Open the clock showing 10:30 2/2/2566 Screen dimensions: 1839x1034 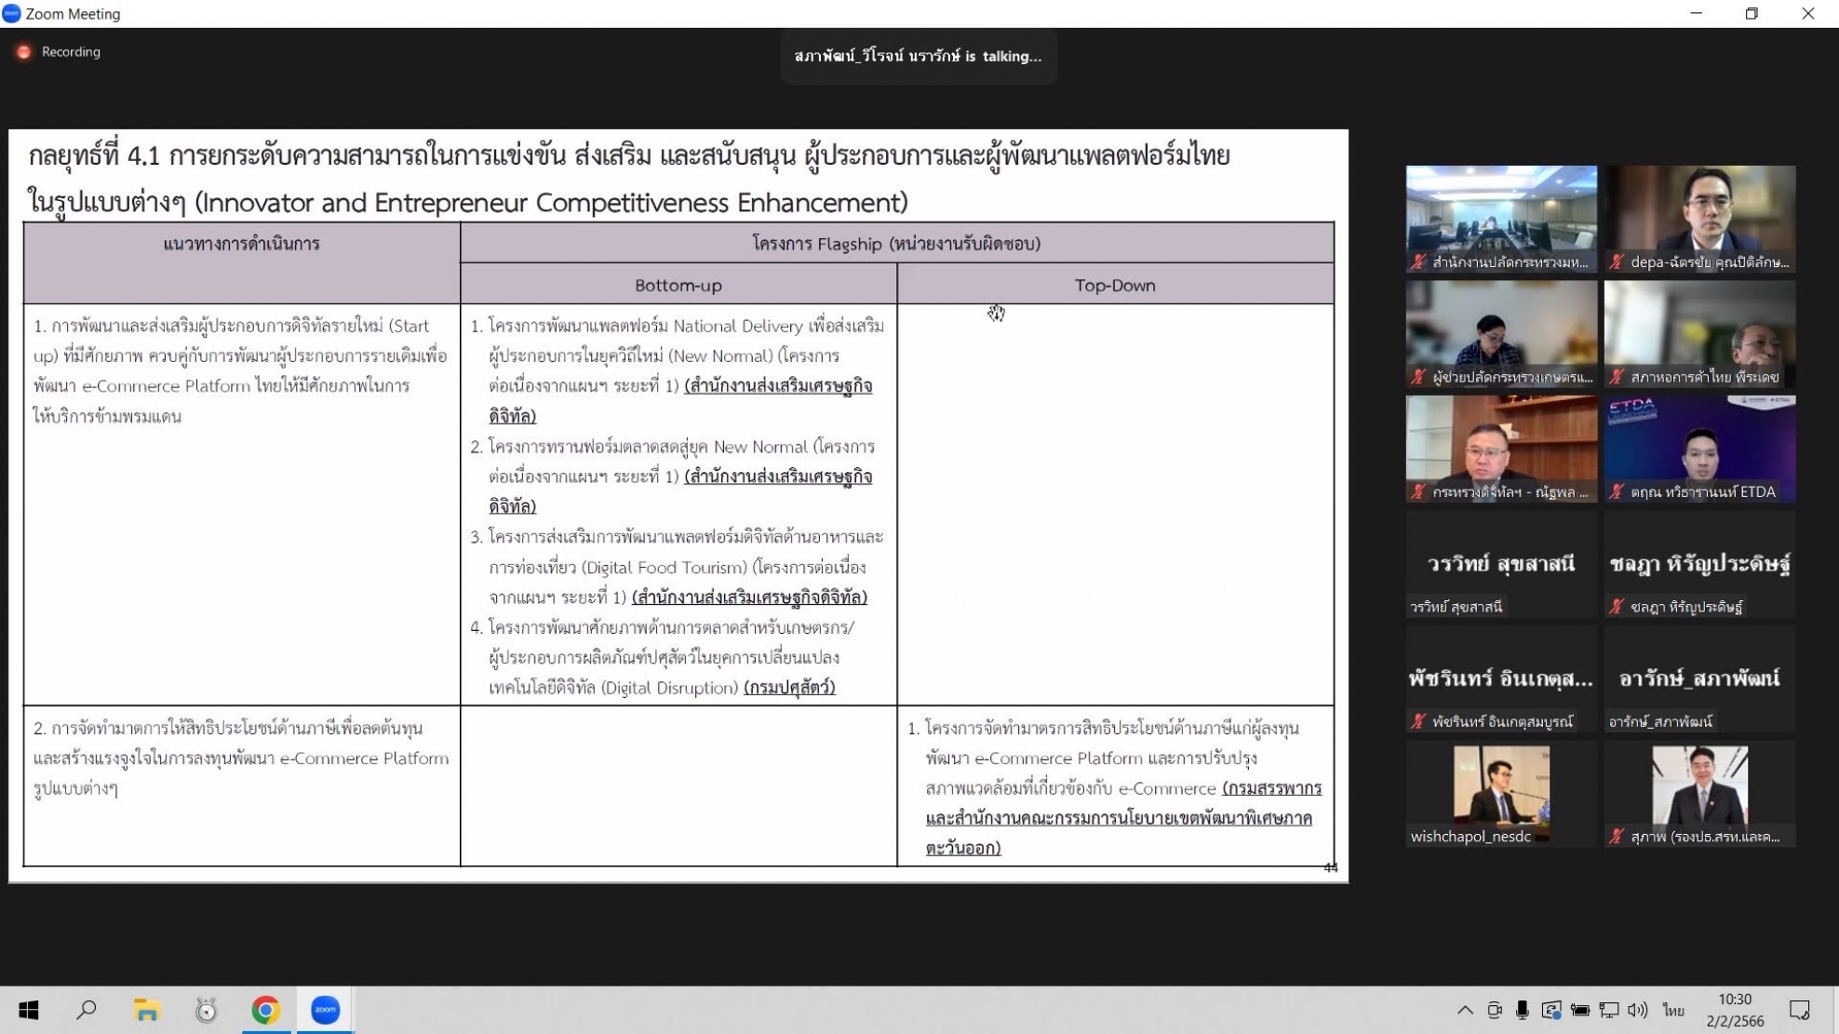1735,1010
